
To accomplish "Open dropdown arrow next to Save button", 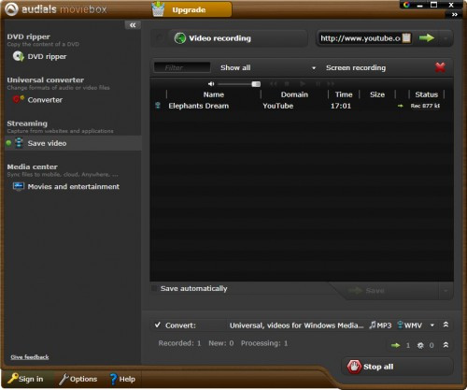I will [446, 291].
